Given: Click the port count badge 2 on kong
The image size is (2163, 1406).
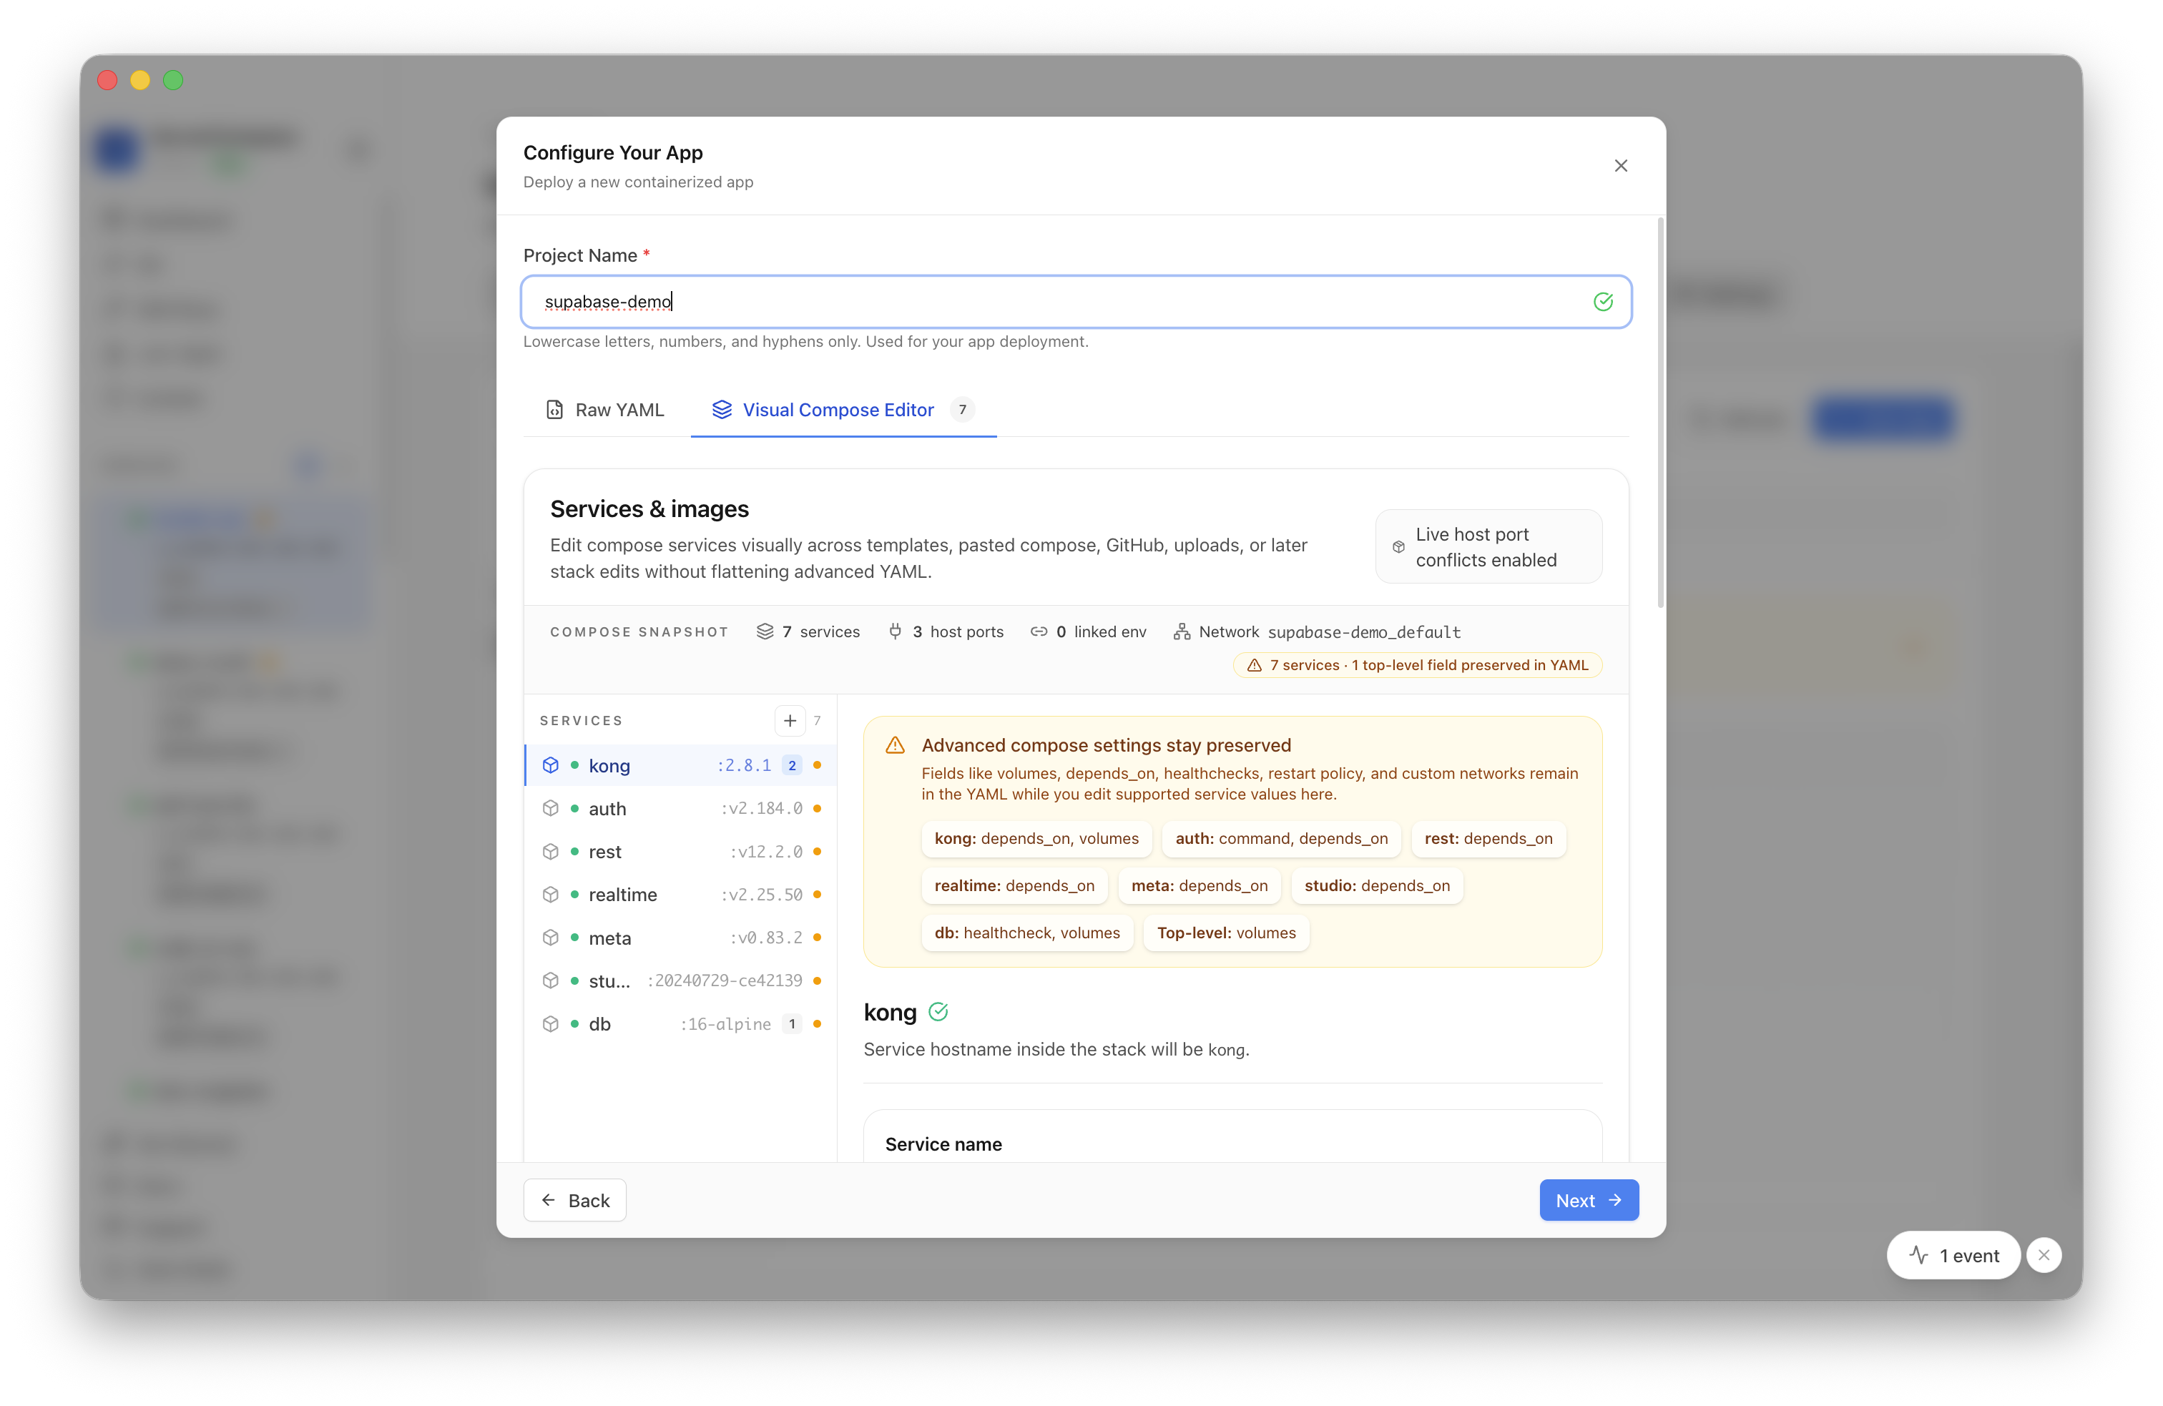Looking at the screenshot, I should (792, 765).
